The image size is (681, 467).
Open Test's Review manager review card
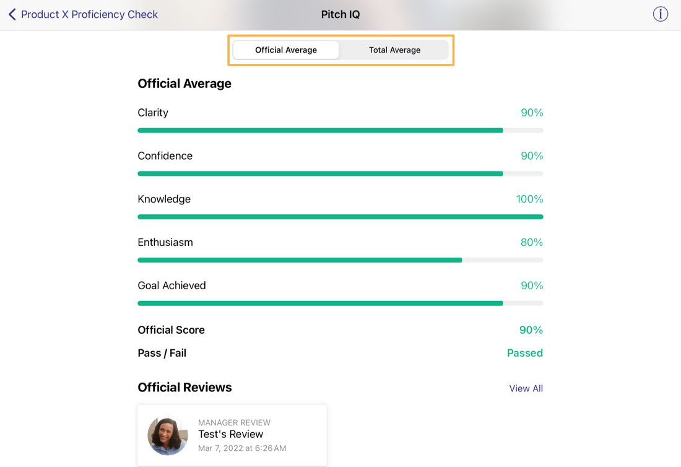[x=232, y=435]
